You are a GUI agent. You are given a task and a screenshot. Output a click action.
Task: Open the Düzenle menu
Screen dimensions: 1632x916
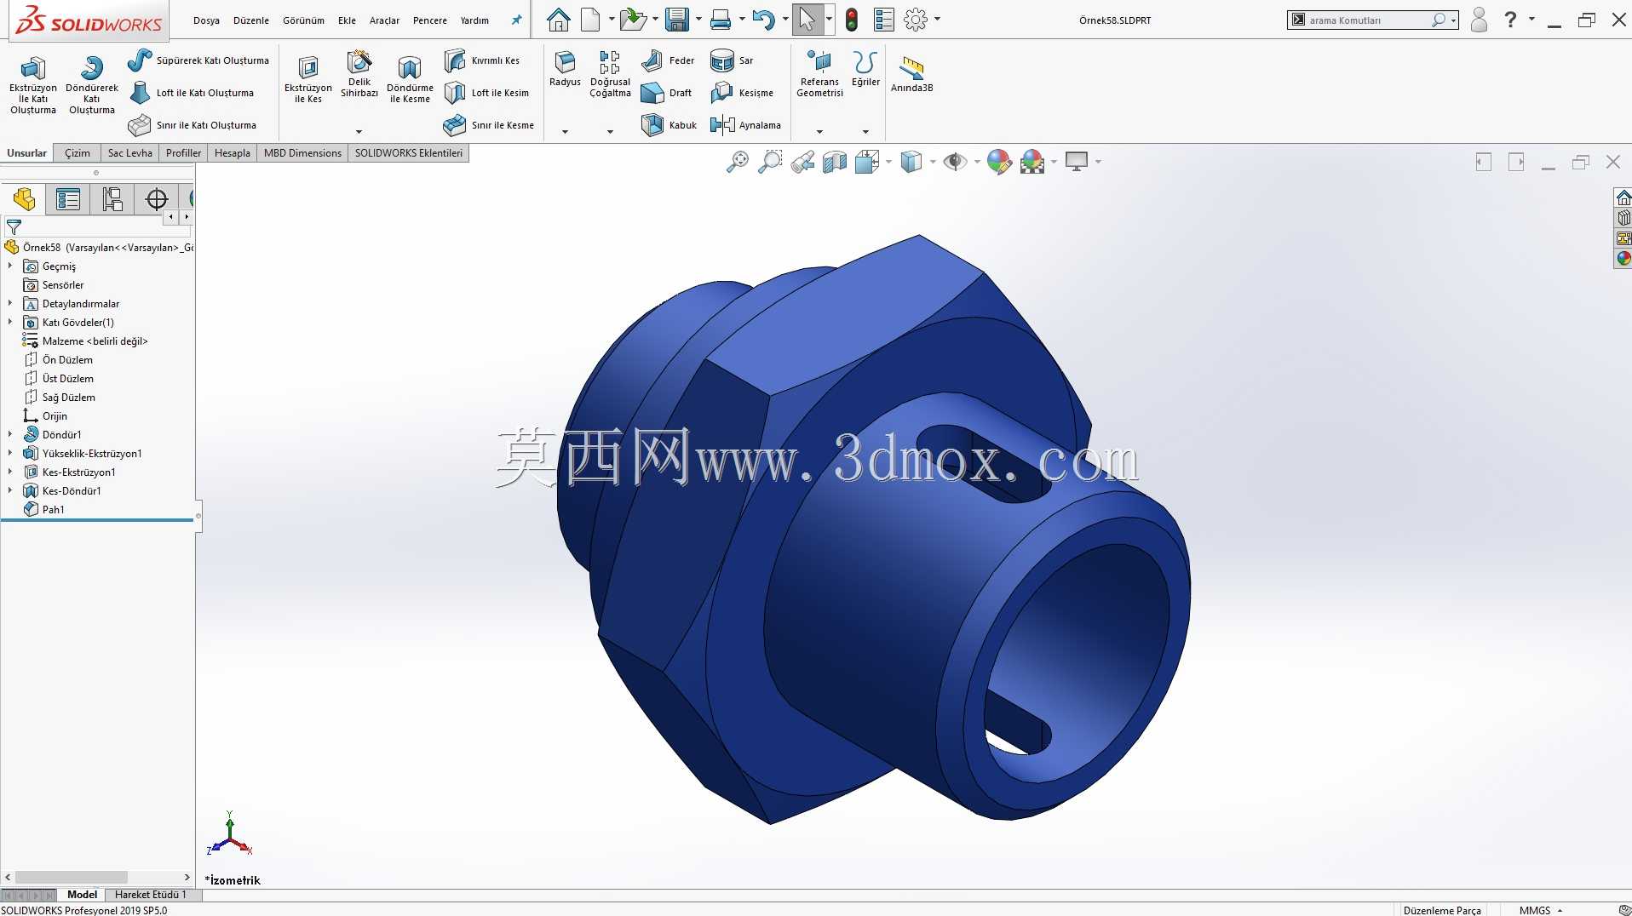point(251,20)
